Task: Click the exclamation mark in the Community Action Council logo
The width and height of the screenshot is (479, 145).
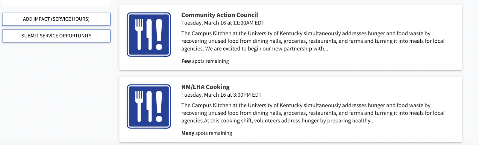Action: tap(159, 34)
